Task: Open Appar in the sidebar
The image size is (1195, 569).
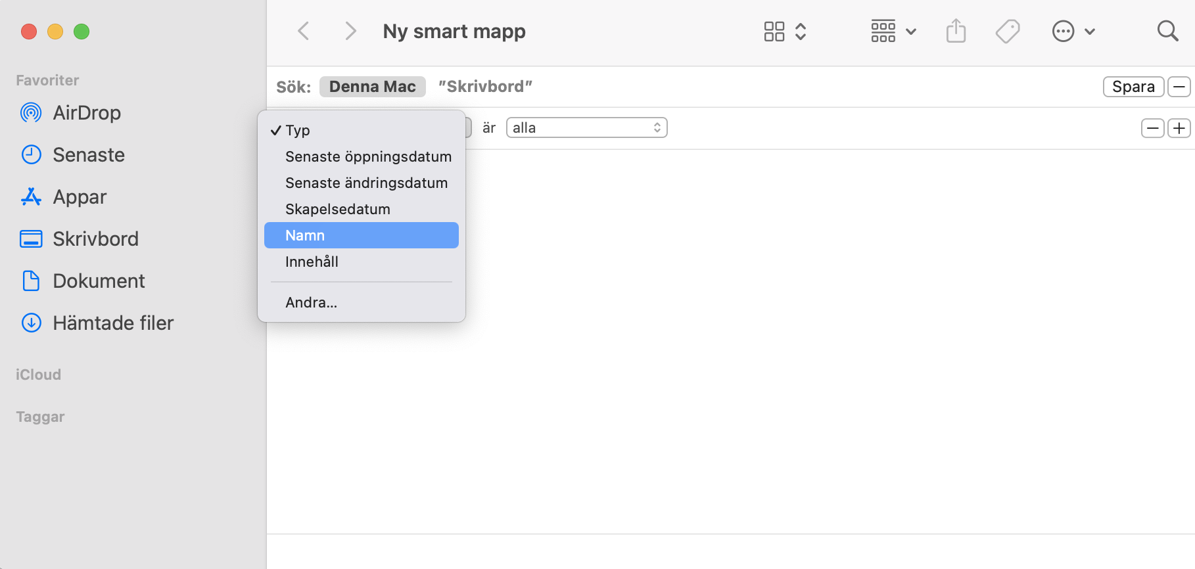Action: pos(64,197)
